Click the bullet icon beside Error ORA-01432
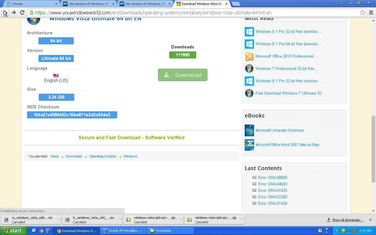The width and height of the screenshot is (376, 235). point(254,190)
